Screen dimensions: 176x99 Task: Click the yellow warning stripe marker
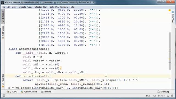(x=170, y=59)
